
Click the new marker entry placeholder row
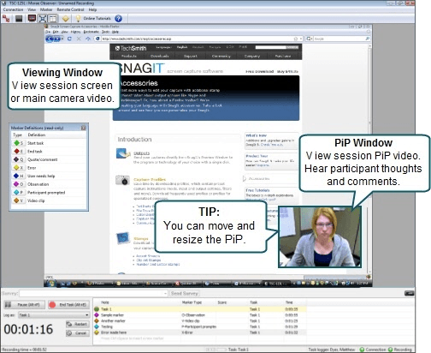200,338
